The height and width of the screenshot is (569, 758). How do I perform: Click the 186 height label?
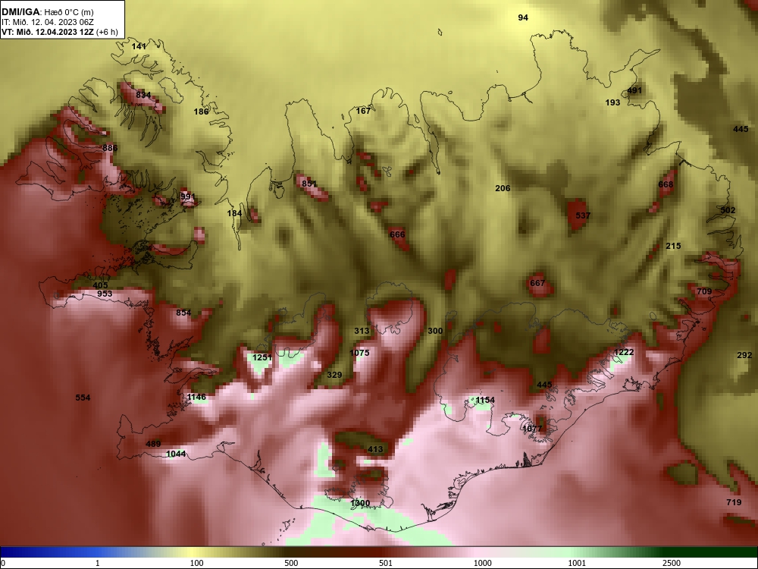(201, 112)
